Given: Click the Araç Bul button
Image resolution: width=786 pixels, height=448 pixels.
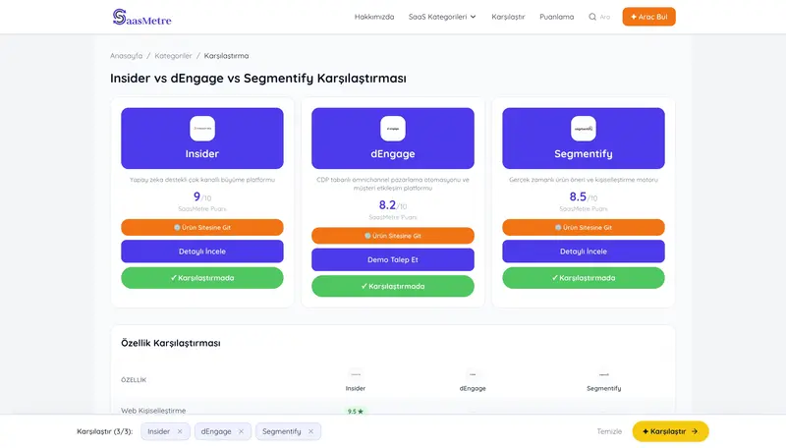Looking at the screenshot, I should (648, 17).
